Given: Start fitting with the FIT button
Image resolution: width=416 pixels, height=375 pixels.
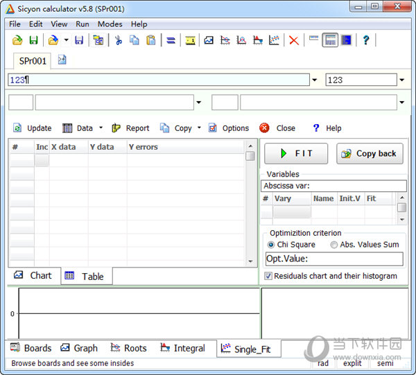Looking at the screenshot, I should click(296, 154).
